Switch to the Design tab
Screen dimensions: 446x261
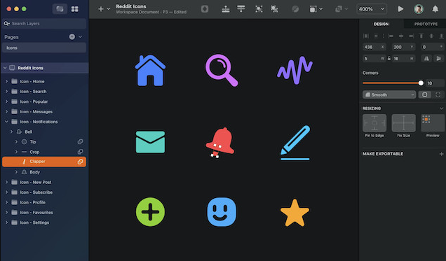click(x=381, y=24)
